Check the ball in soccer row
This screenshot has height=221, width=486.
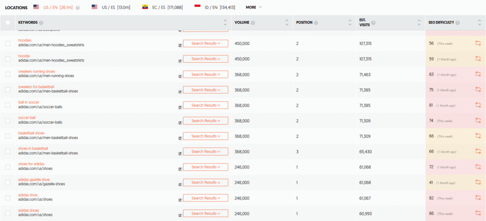(x=8, y=105)
